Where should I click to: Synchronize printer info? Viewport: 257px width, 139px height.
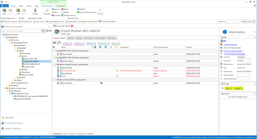coord(87,12)
